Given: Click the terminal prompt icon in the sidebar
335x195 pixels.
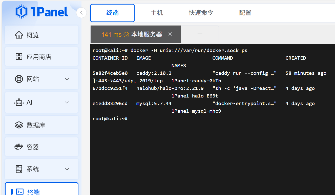Looking at the screenshot, I should coord(20,191).
